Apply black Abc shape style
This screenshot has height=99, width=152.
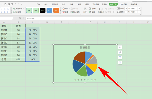point(42,10)
